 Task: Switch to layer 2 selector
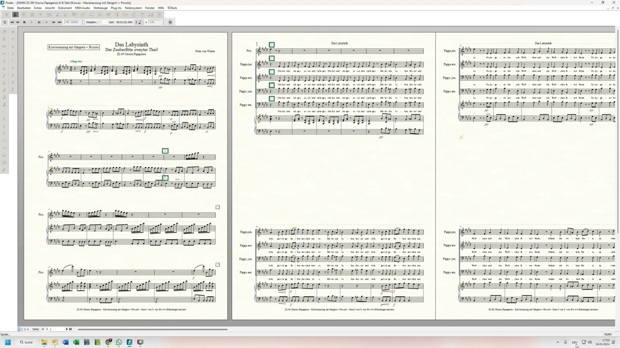[22, 329]
